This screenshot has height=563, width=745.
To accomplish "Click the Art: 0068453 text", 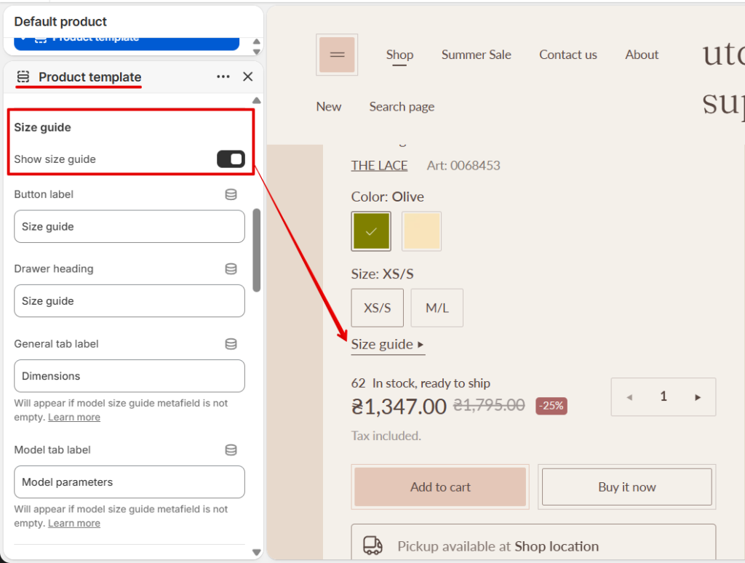I will 463,165.
